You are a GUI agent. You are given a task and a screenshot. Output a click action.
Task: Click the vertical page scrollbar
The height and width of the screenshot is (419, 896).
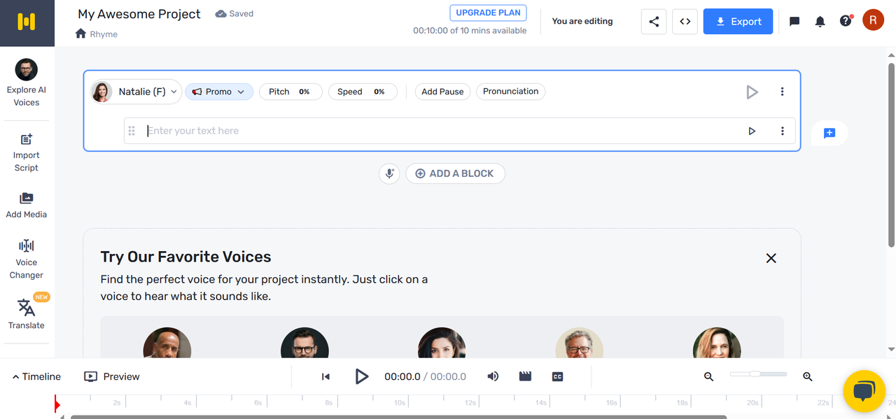tap(891, 155)
